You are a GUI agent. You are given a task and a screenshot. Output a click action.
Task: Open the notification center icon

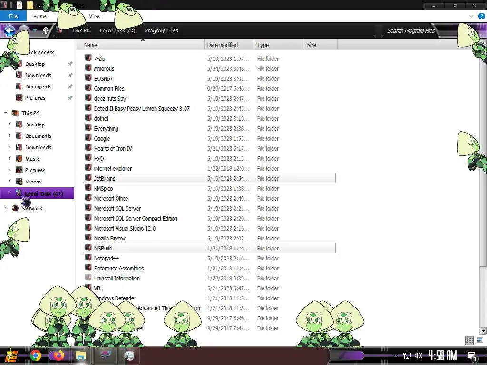point(471,356)
